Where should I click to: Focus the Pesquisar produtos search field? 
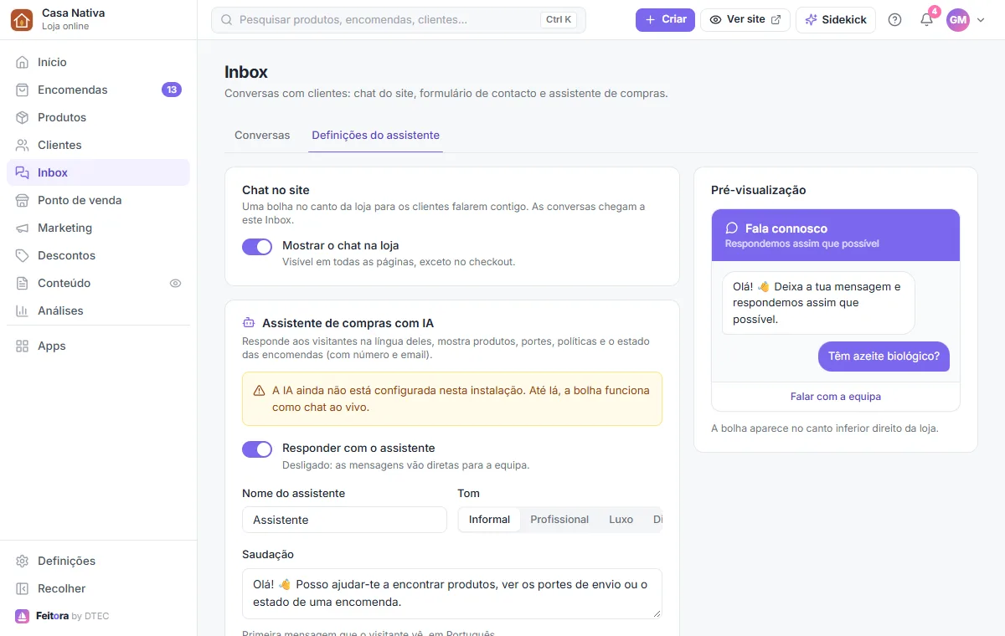pos(399,19)
